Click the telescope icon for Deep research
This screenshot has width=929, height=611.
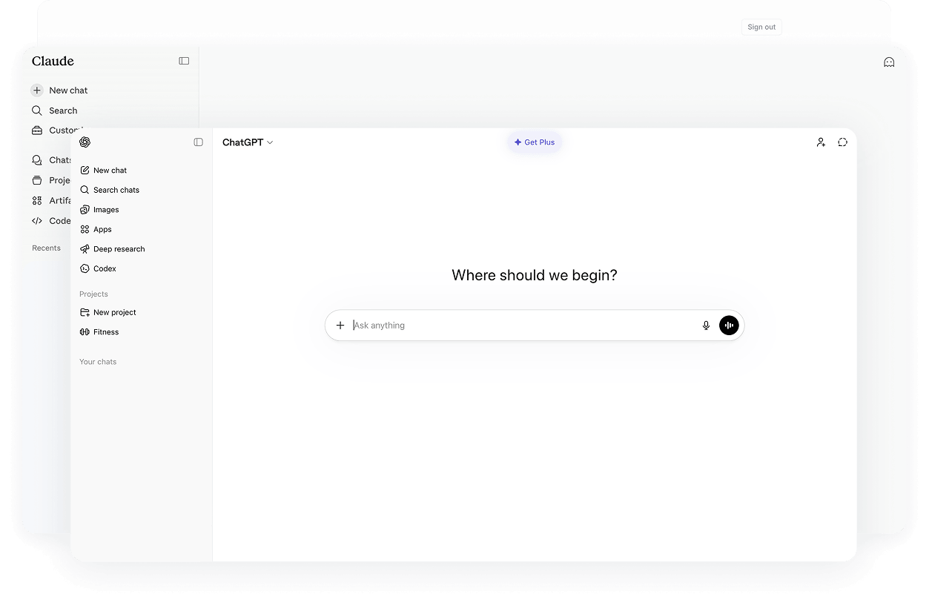point(85,249)
